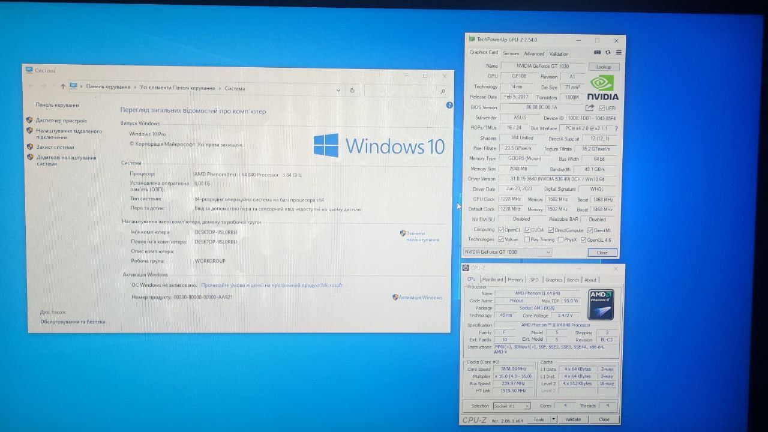Switch to the Validation tab in GPU-Z
This screenshot has width=768, height=432.
559,53
